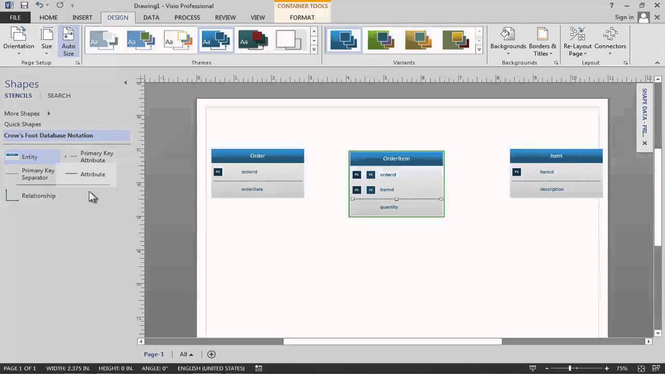This screenshot has height=374, width=665.
Task: Select the Primary Key Attribute shape
Action: (x=89, y=157)
